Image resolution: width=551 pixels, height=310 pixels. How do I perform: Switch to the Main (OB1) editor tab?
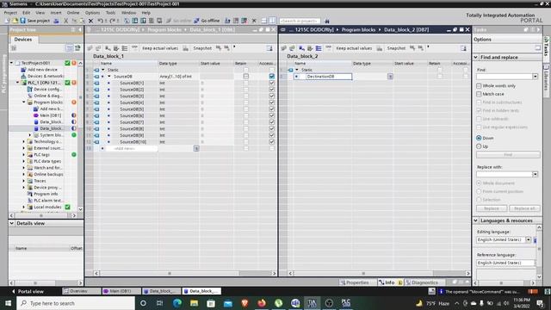pyautogui.click(x=121, y=291)
